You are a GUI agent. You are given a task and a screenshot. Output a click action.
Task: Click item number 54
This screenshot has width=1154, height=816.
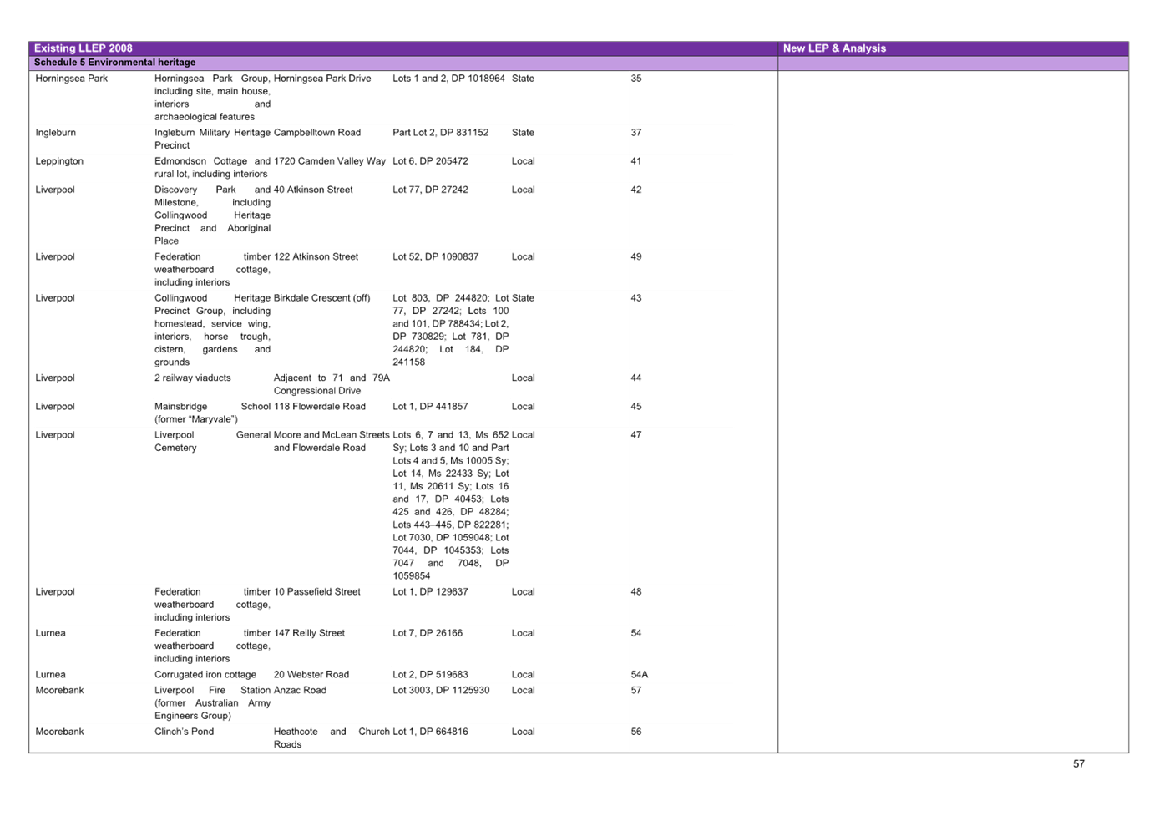pyautogui.click(x=636, y=633)
